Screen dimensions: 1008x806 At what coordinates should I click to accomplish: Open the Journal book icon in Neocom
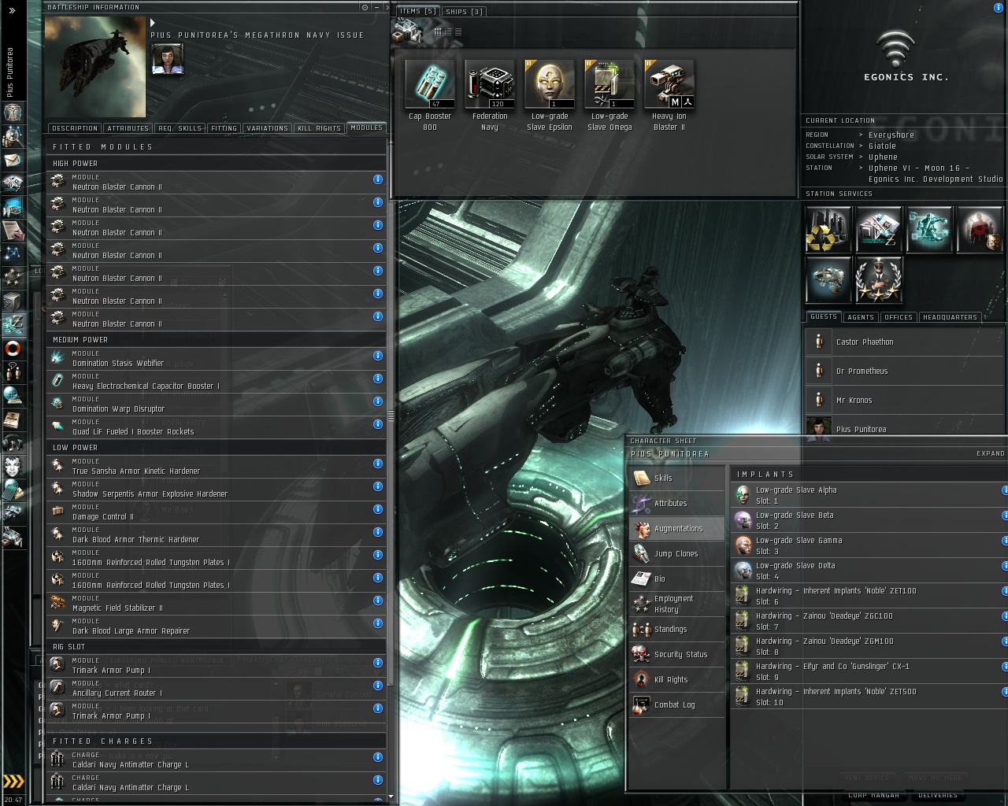(13, 419)
